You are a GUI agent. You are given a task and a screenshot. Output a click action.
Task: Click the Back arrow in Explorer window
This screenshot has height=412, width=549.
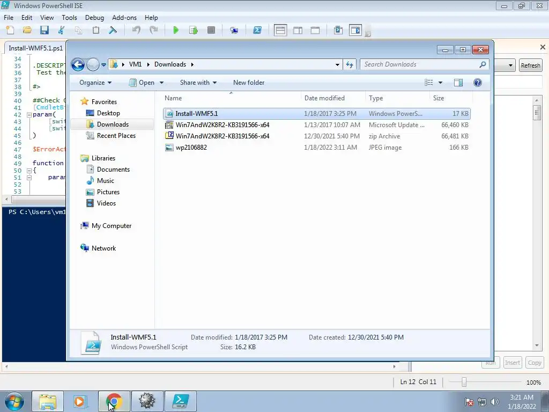click(x=78, y=64)
